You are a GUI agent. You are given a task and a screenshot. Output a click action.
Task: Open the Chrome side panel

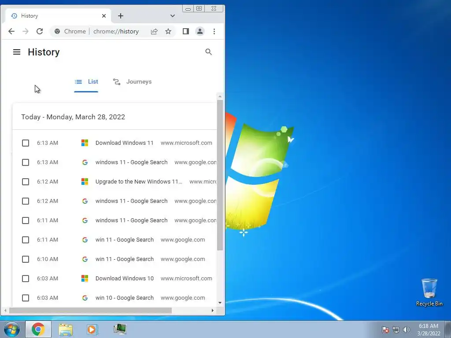(186, 31)
